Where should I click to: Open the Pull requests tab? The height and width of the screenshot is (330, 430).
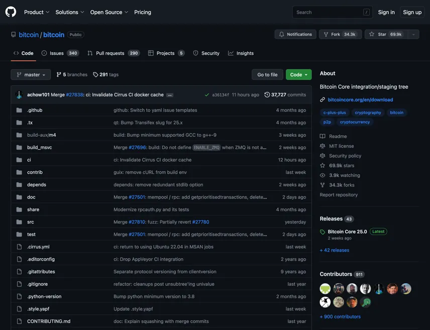click(114, 53)
